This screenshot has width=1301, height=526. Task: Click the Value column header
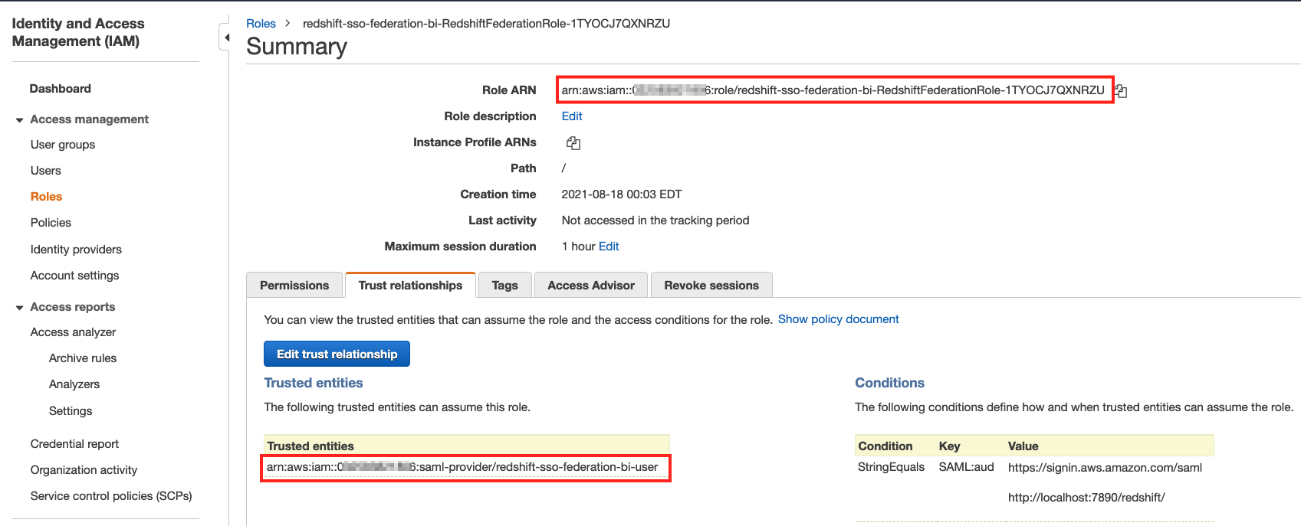[1023, 446]
